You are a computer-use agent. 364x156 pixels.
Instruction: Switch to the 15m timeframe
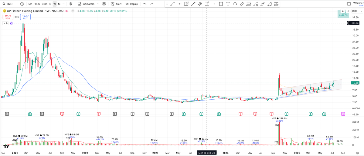[x=37, y=4]
